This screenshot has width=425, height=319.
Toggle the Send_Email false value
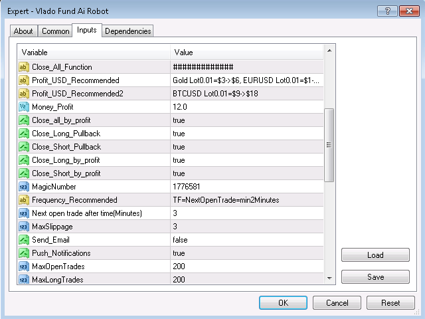(246, 240)
